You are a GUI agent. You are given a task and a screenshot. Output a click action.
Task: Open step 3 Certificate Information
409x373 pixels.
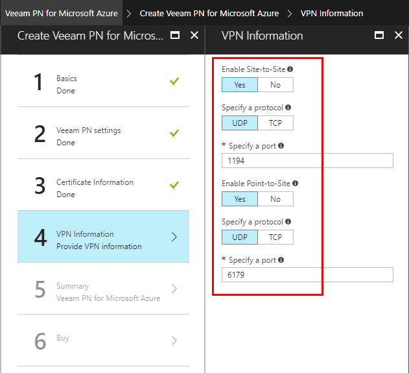pyautogui.click(x=104, y=185)
